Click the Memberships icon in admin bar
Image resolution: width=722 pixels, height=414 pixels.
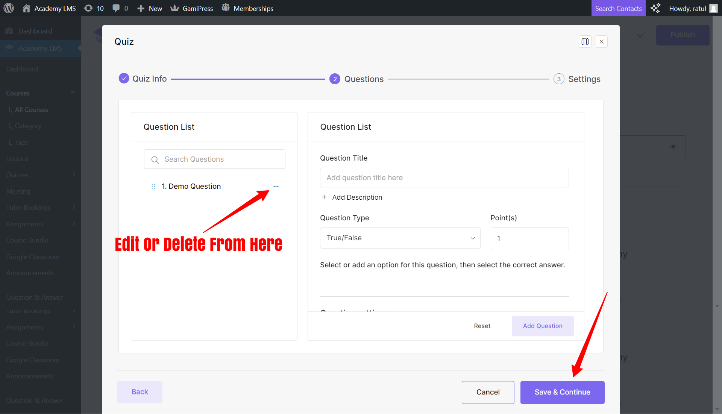click(226, 8)
